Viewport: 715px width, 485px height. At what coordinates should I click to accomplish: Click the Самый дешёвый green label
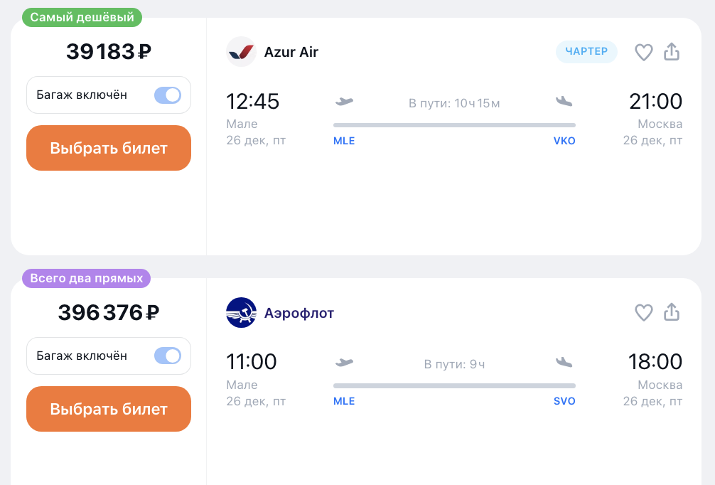[x=82, y=17]
